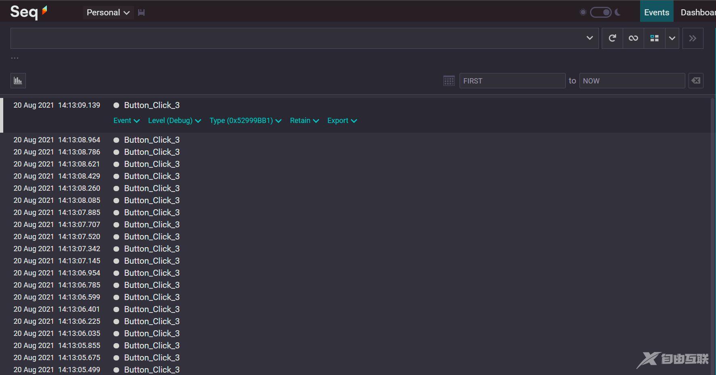Switch to the Events tab

(656, 12)
